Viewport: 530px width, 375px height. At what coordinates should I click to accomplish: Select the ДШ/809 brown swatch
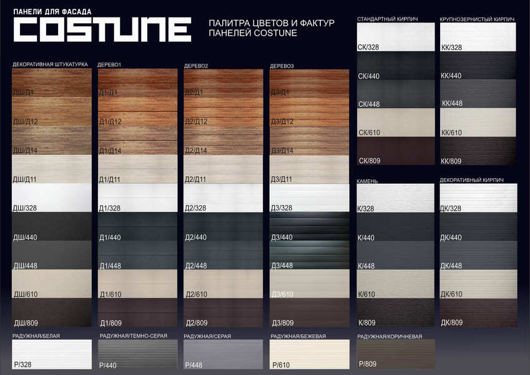point(52,312)
